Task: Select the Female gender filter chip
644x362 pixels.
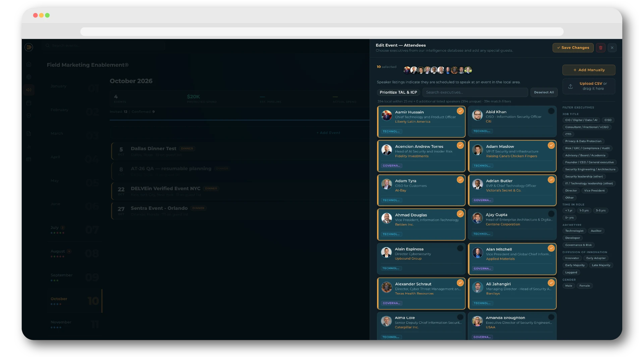Action: (x=584, y=286)
